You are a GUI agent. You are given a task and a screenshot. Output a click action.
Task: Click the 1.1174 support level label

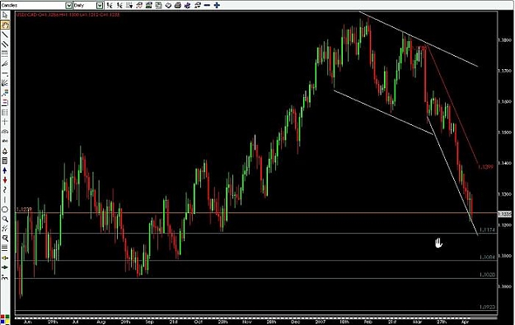[488, 230]
